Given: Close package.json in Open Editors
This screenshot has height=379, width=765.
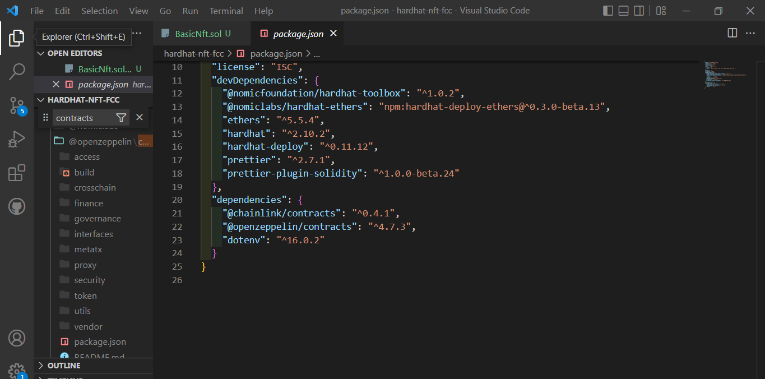Looking at the screenshot, I should pyautogui.click(x=55, y=84).
